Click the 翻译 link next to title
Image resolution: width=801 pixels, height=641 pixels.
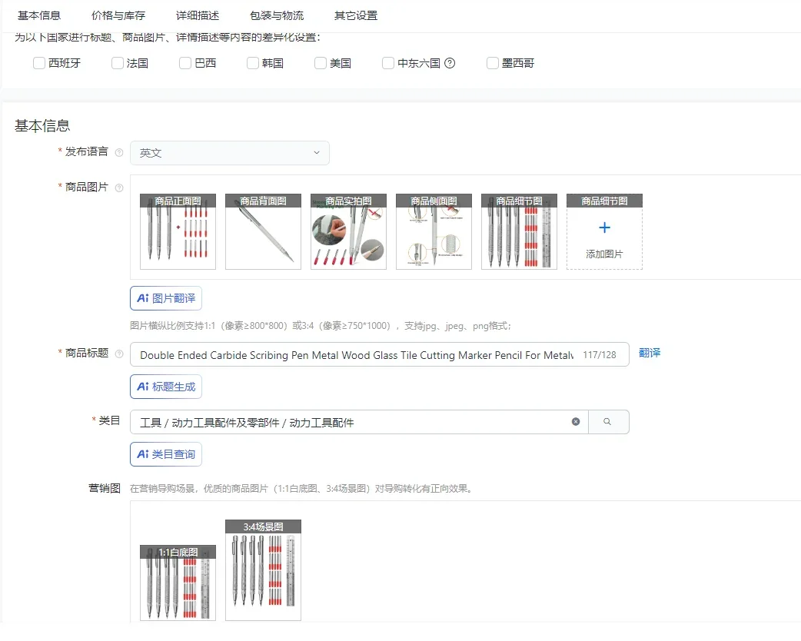(x=650, y=353)
